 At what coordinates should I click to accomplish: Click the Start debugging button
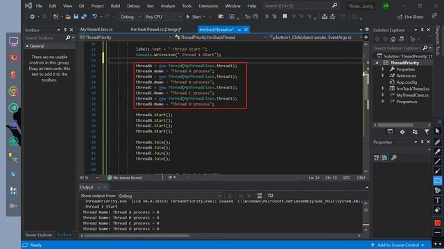(194, 17)
